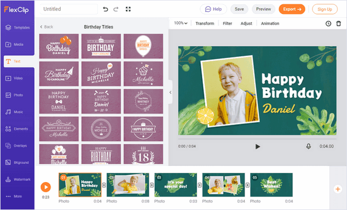Open the Elements sidebar panel

tap(17, 129)
